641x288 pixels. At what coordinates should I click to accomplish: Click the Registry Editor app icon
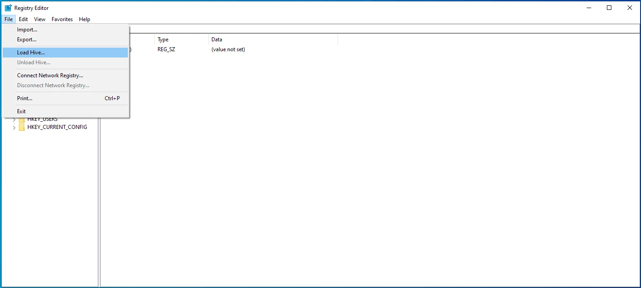[8, 8]
